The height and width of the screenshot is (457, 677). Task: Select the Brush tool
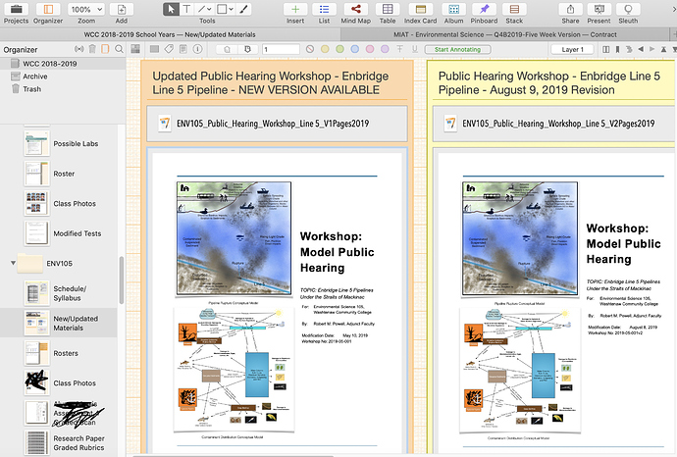tap(244, 9)
